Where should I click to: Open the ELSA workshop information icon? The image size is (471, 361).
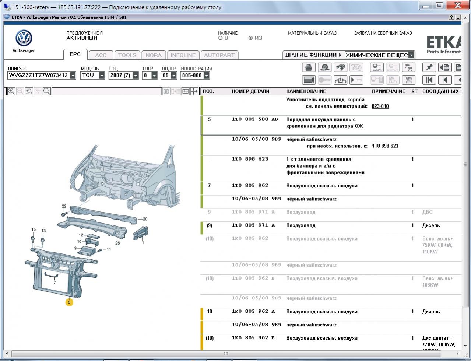pyautogui.click(x=377, y=67)
